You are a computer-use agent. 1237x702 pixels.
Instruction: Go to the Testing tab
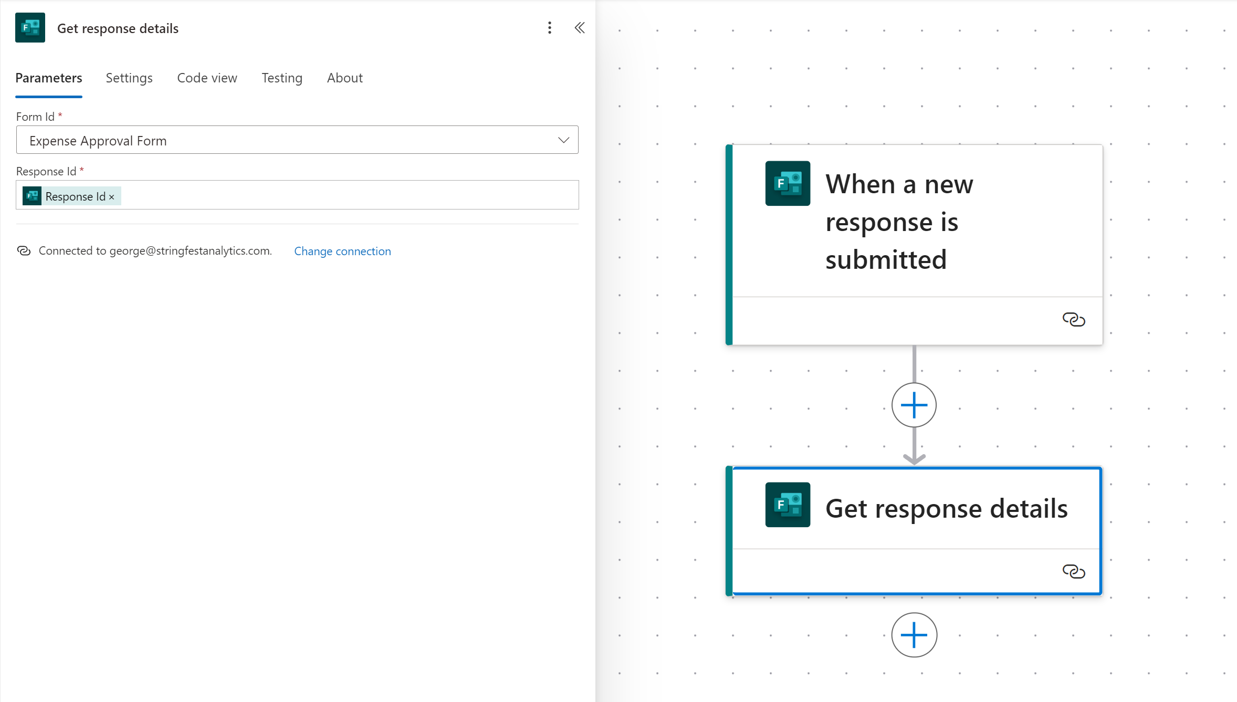pyautogui.click(x=282, y=78)
